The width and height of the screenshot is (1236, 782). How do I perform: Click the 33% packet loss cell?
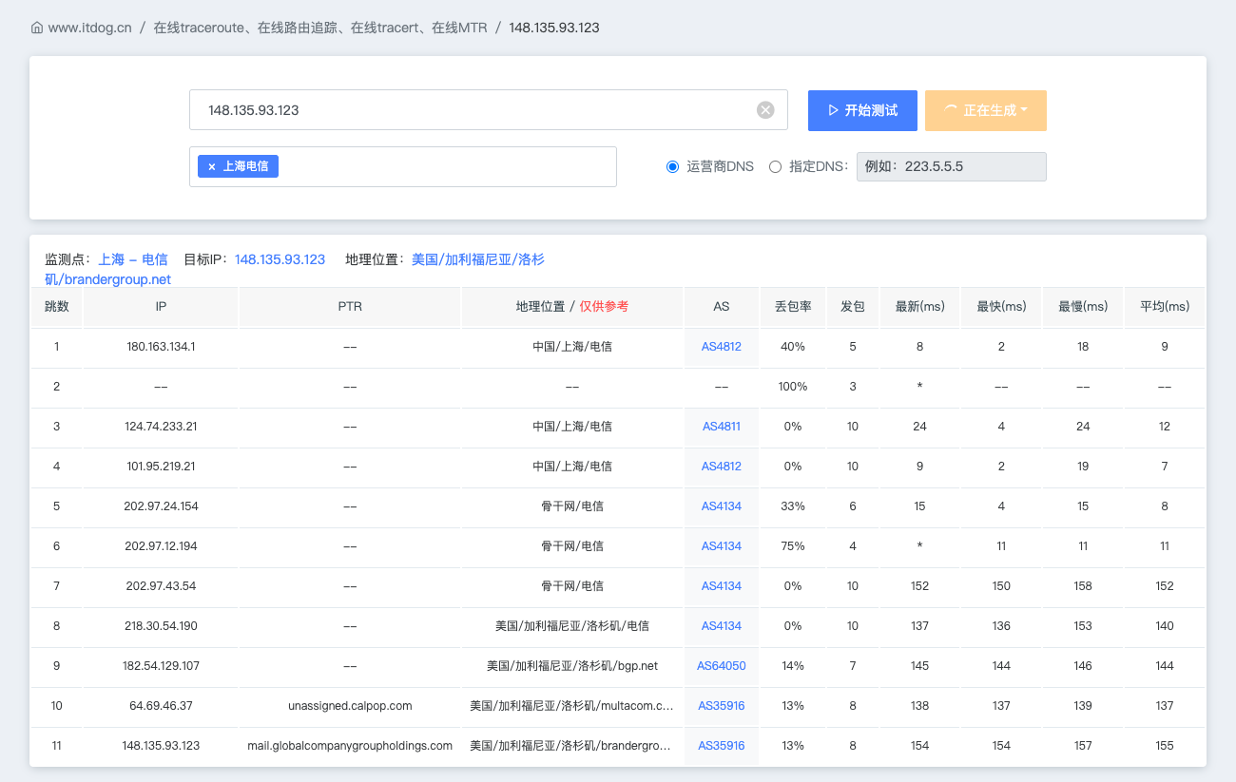coord(793,506)
